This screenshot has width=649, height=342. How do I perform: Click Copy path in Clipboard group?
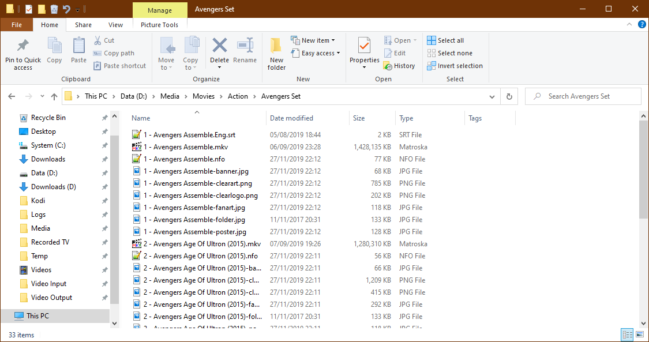coord(114,53)
